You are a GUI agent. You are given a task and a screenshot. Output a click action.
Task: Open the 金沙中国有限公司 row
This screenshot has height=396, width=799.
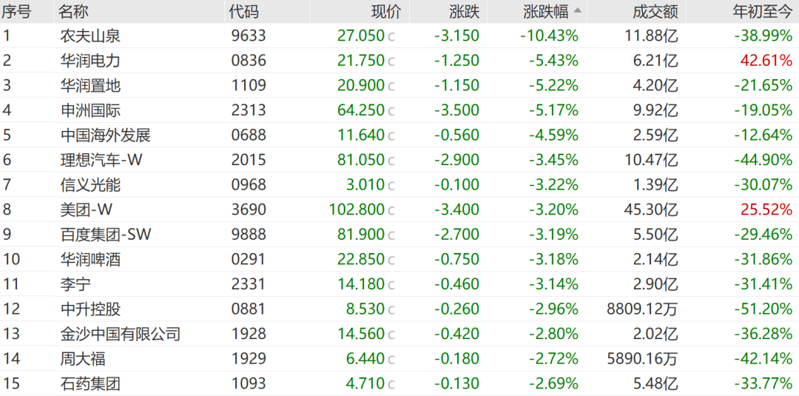pos(399,335)
